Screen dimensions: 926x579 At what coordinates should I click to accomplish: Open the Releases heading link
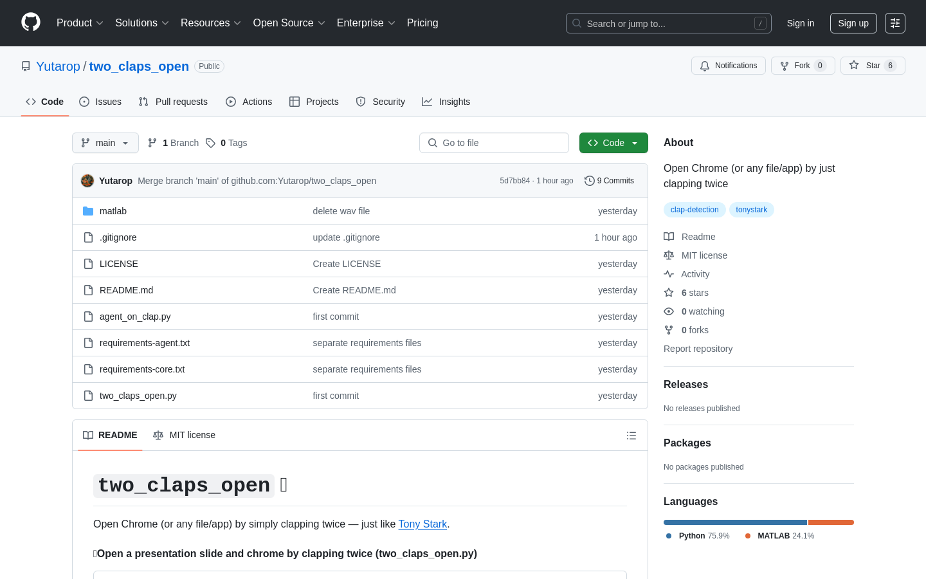point(685,385)
